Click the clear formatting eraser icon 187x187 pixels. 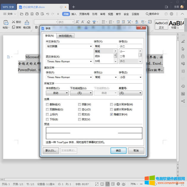(x=88, y=22)
